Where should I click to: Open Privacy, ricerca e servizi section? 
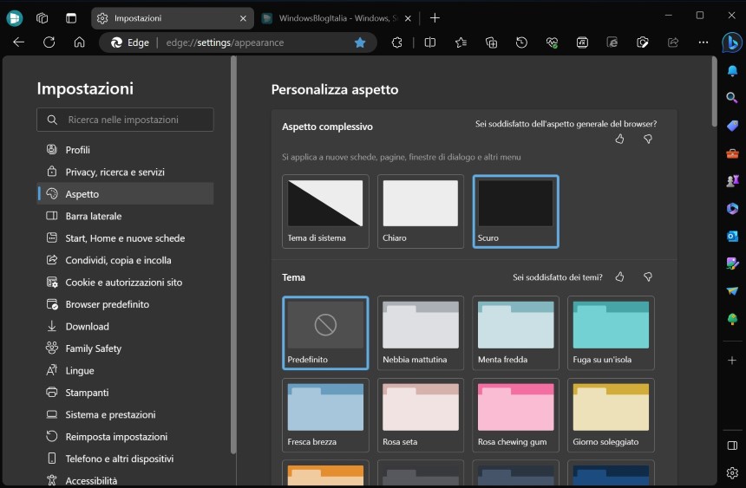pos(125,172)
